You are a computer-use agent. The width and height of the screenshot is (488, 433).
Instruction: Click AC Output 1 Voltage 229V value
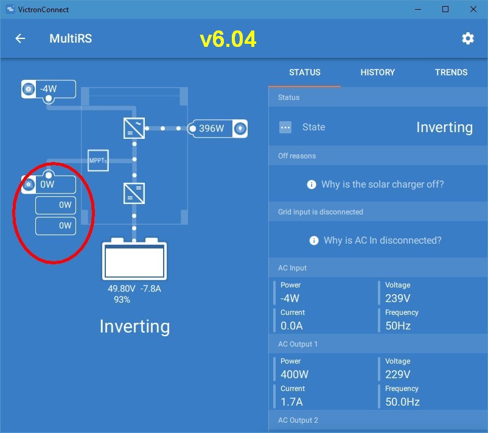tap(398, 375)
